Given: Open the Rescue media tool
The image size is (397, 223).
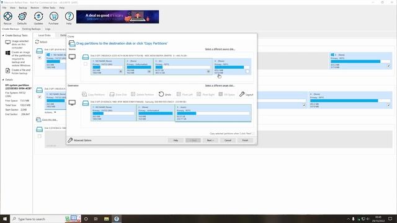Looking at the screenshot, I should (7, 17).
